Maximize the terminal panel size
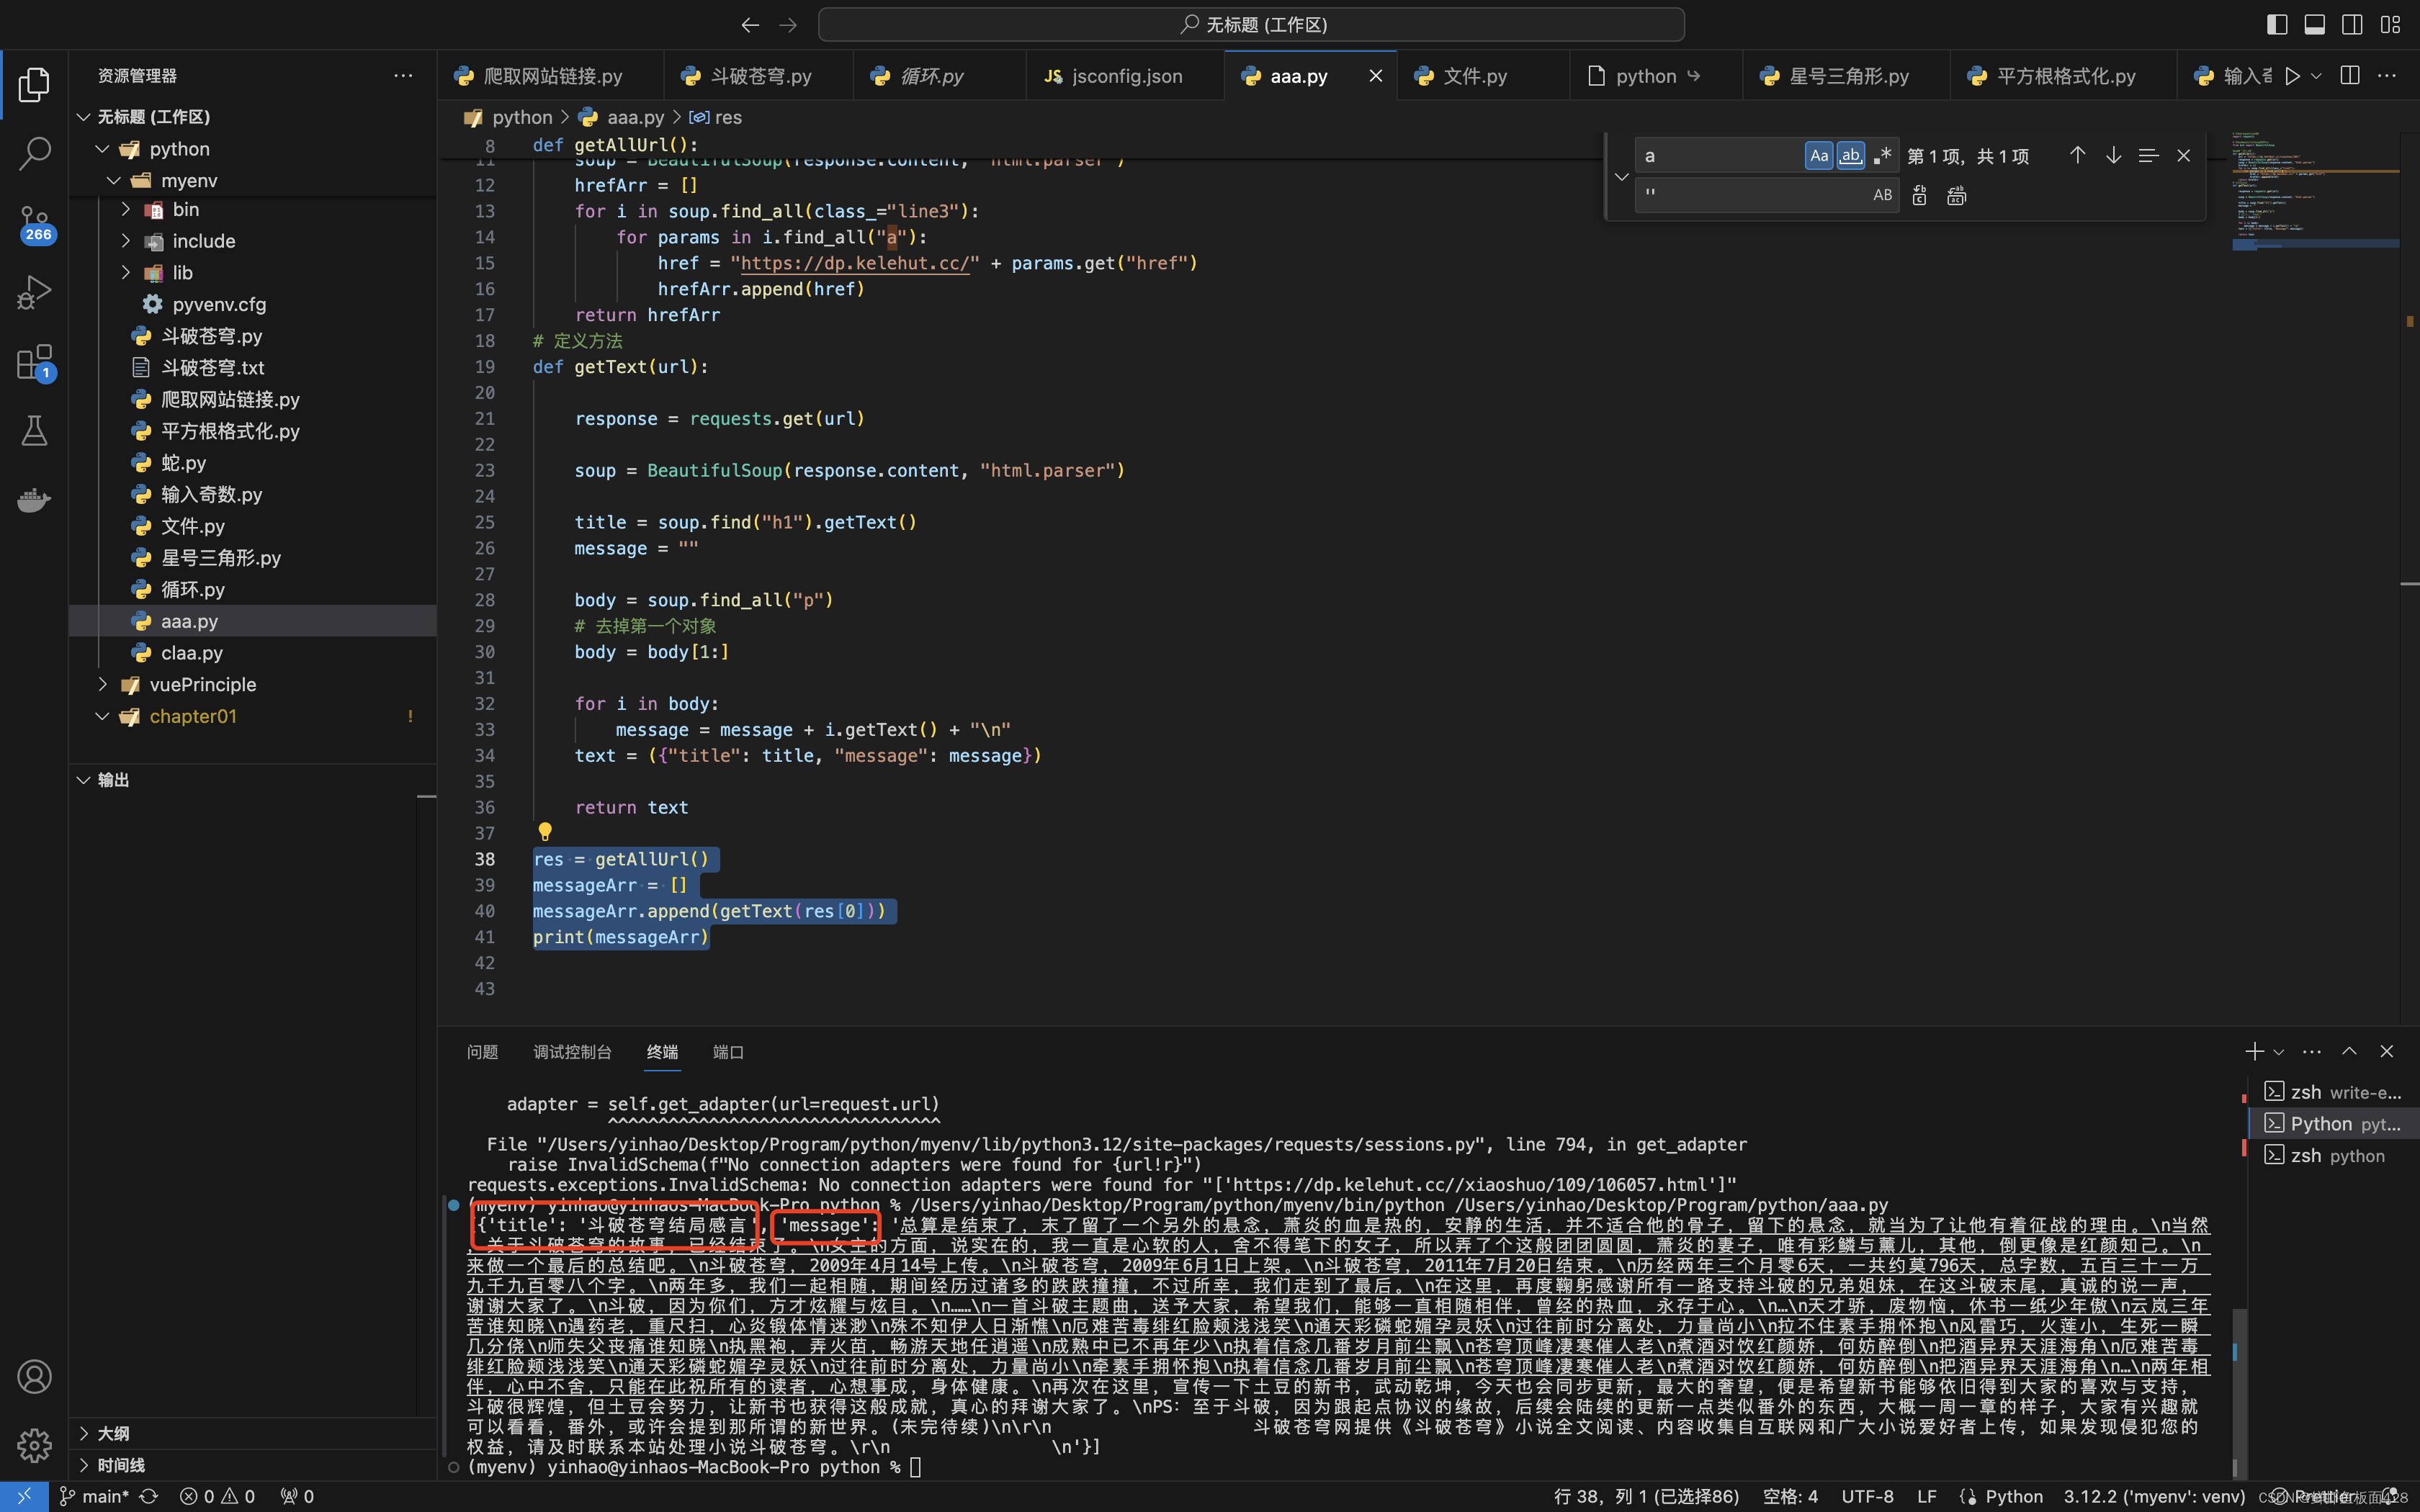 2349,1051
